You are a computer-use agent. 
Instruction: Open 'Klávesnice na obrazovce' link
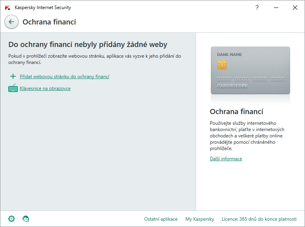[x=45, y=88]
